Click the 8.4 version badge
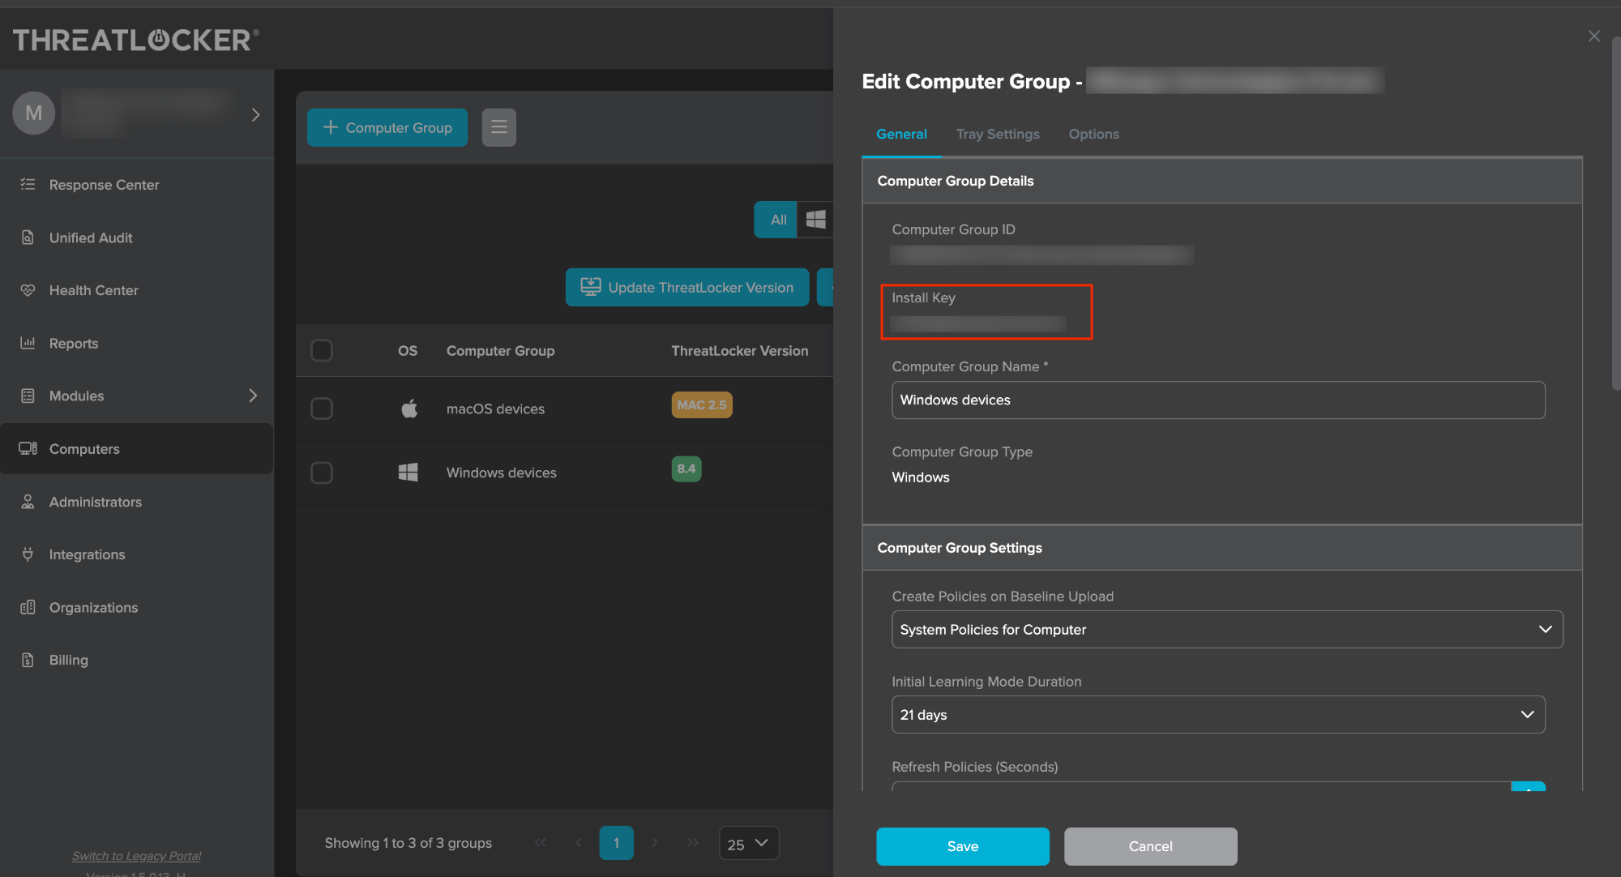The image size is (1621, 877). pyautogui.click(x=686, y=468)
